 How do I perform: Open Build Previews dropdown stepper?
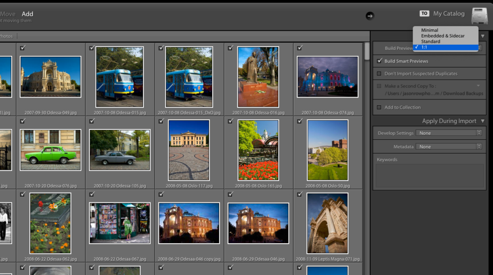click(480, 48)
